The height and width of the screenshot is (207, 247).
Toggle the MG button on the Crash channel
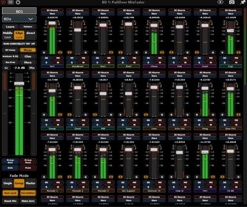[x=211, y=58]
